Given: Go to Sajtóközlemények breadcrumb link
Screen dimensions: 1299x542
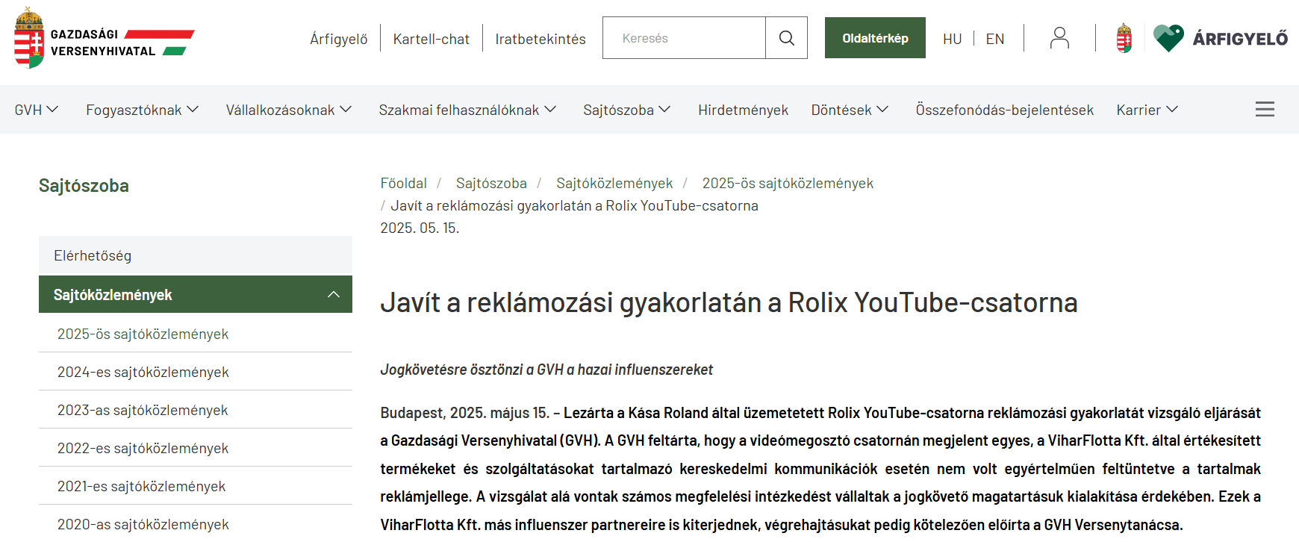Looking at the screenshot, I should click(x=614, y=183).
